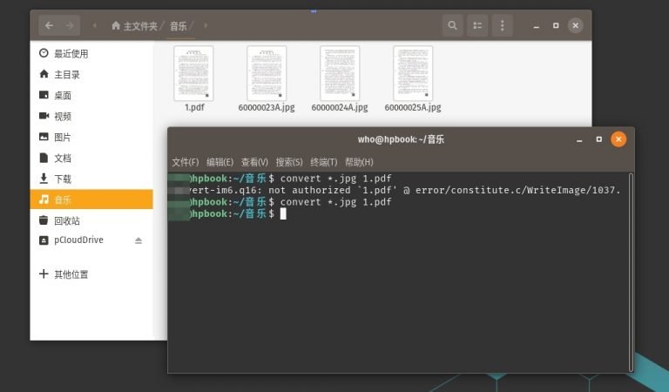Eject the pCloudDrive volume
Image resolution: width=669 pixels, height=392 pixels.
139,240
